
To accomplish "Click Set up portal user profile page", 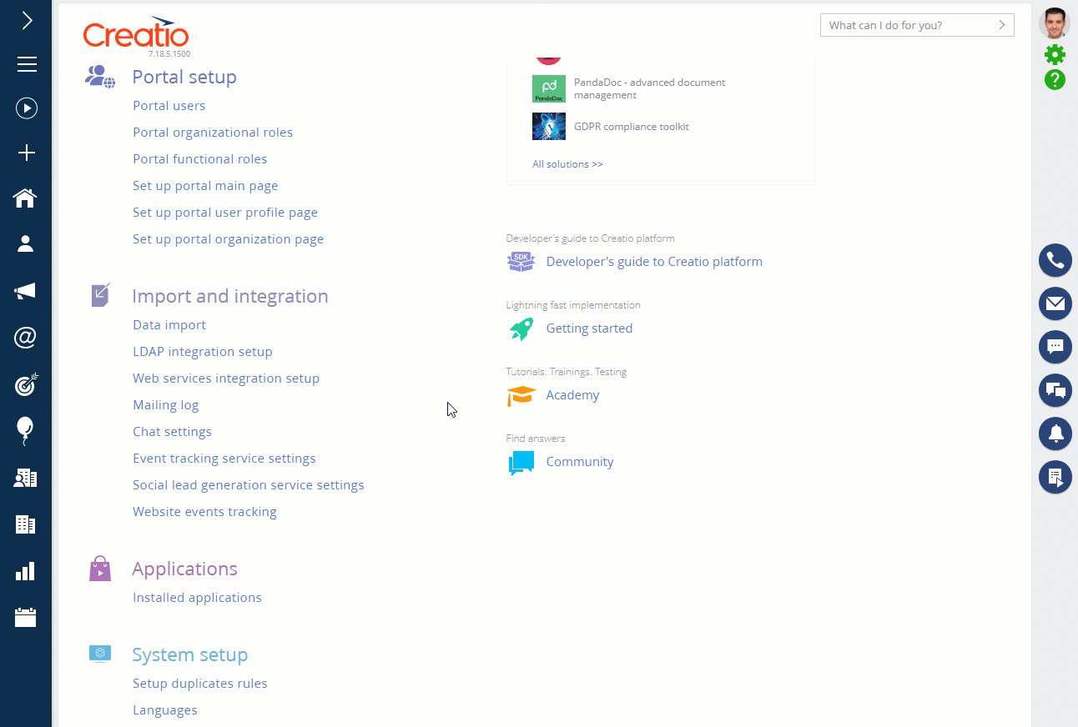I will [225, 213].
